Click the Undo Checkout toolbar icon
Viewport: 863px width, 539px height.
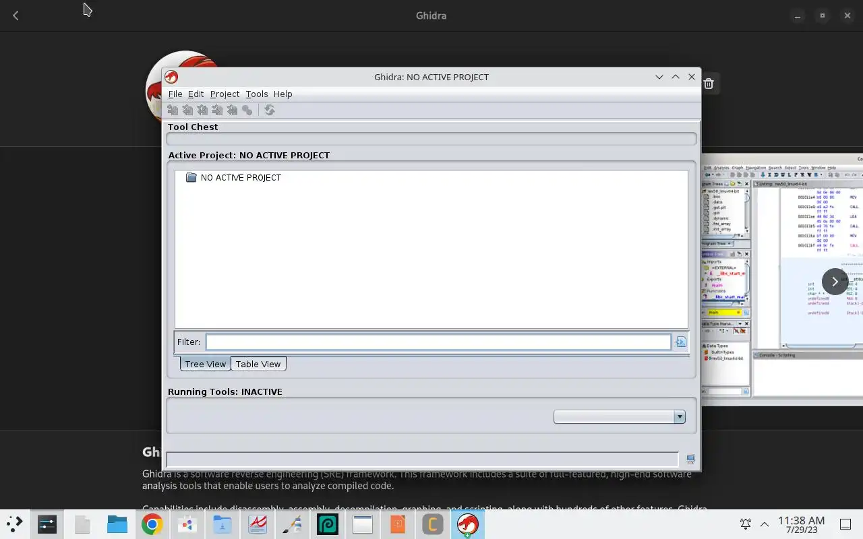click(x=232, y=110)
